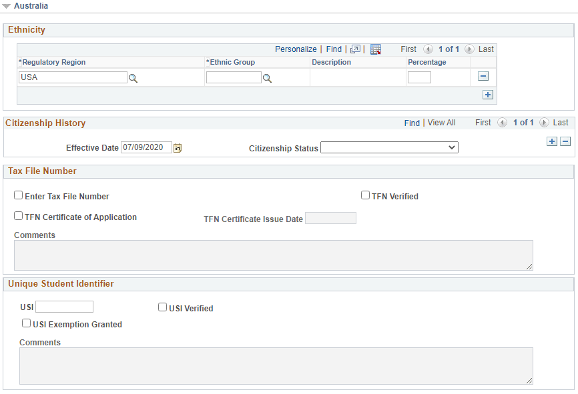
Task: Click the Ethnicity grid pop-out window icon
Action: pyautogui.click(x=355, y=49)
